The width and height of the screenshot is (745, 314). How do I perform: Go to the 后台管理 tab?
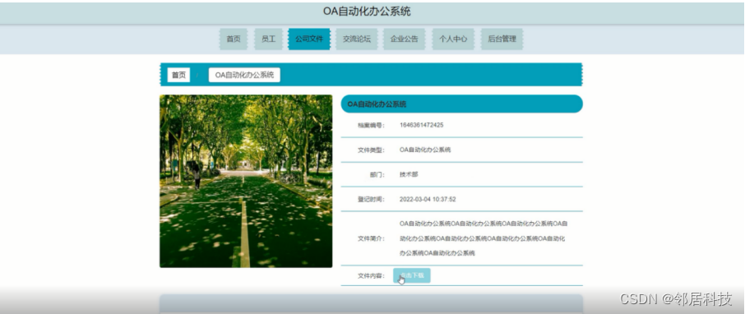pos(502,39)
